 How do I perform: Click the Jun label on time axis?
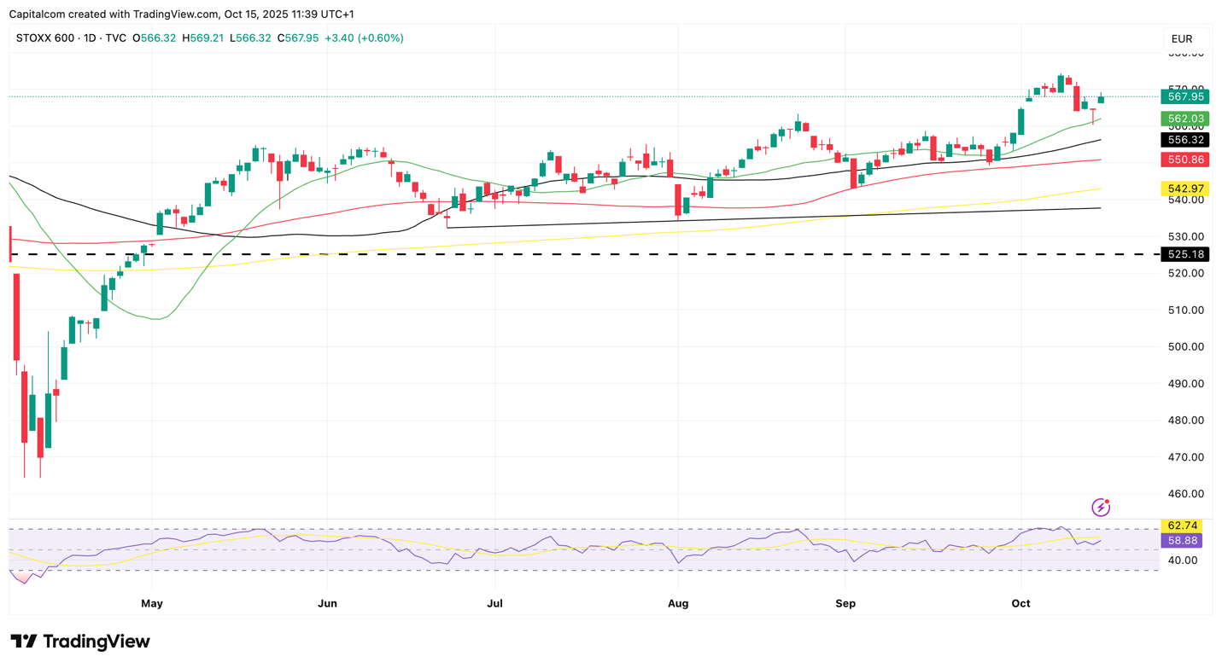[327, 604]
